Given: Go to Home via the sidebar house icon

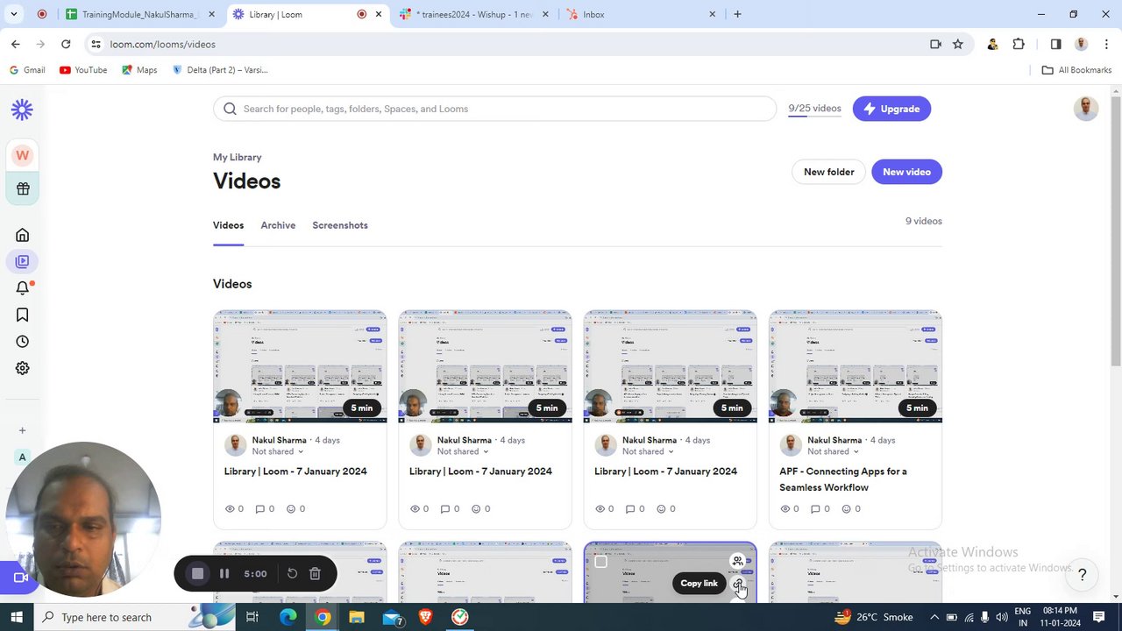Looking at the screenshot, I should 22,235.
